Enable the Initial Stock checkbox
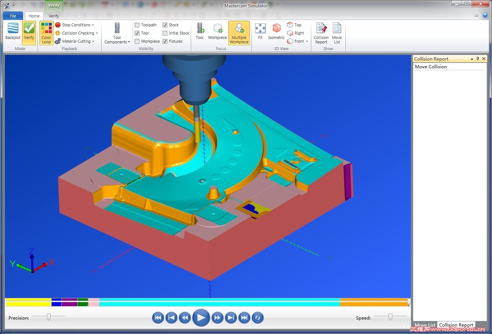 (165, 33)
